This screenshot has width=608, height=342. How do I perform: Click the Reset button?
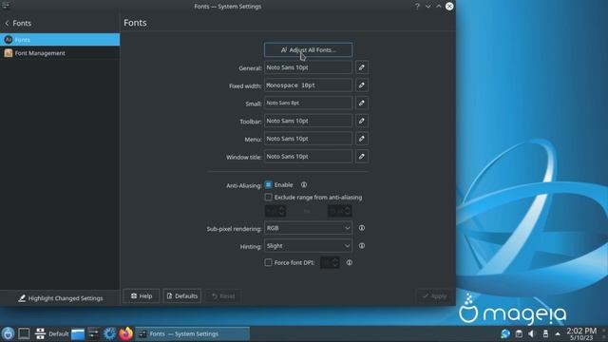[x=223, y=296]
